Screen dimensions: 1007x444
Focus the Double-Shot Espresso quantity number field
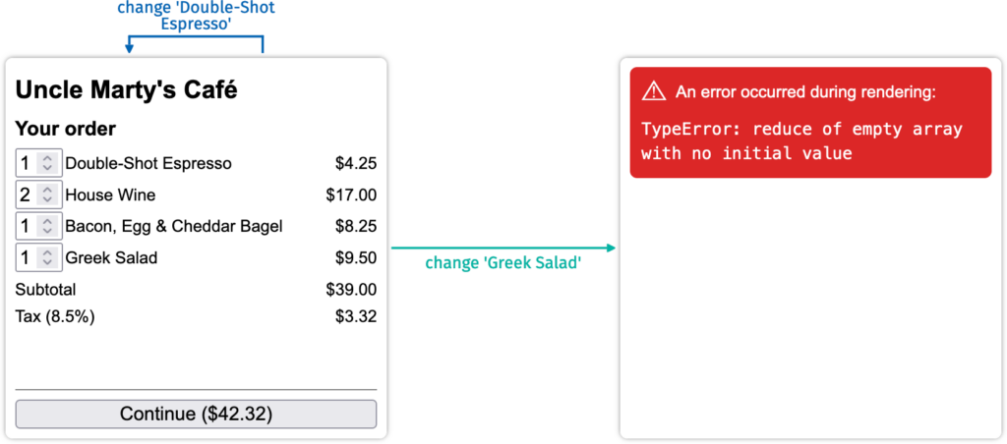27,164
